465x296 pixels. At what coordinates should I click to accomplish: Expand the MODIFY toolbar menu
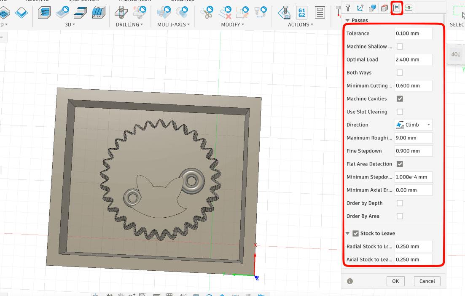(x=233, y=24)
